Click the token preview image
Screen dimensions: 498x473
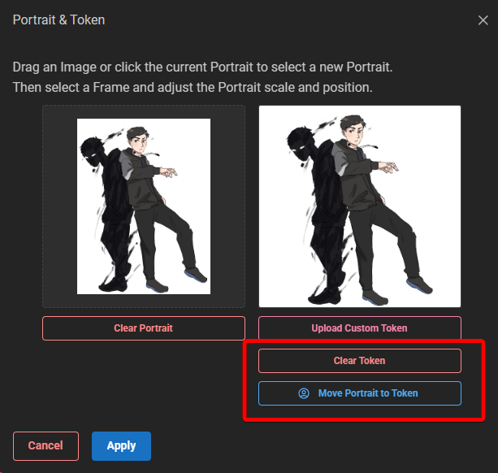360,206
